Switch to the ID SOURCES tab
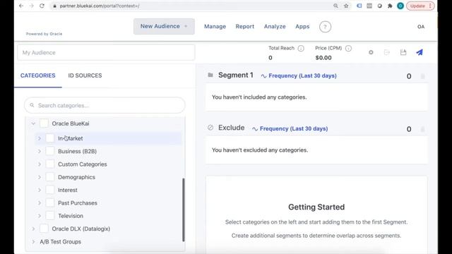Viewport: 452px width, 254px height. pyautogui.click(x=85, y=75)
